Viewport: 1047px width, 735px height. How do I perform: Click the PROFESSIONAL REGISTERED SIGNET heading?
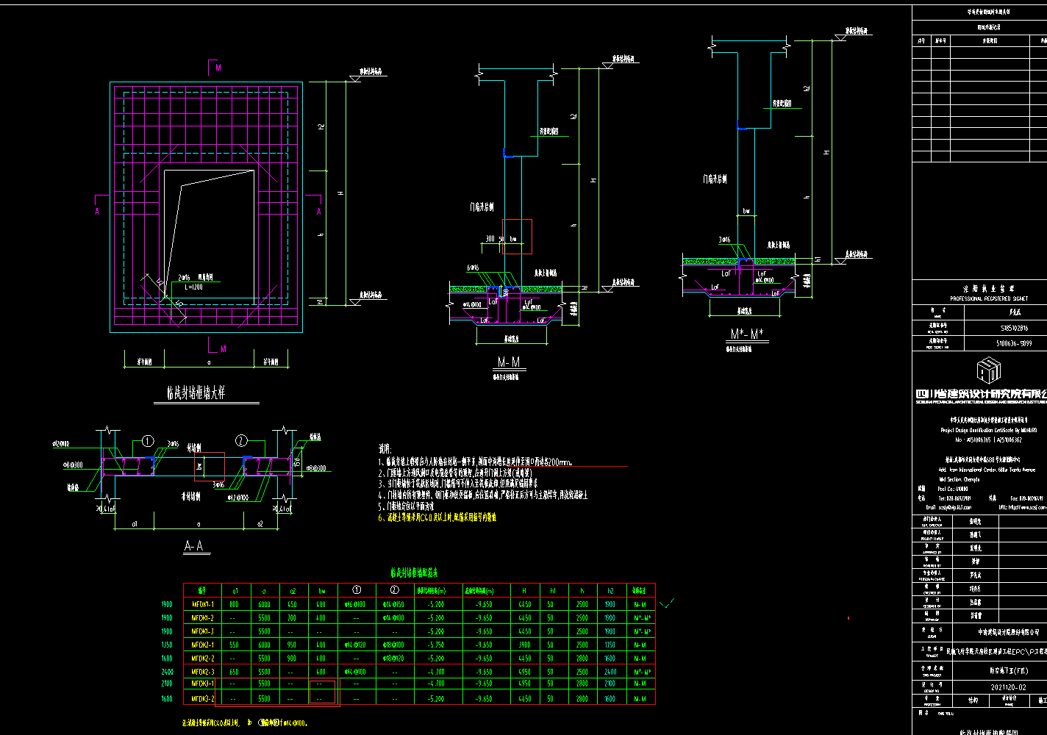tap(989, 298)
